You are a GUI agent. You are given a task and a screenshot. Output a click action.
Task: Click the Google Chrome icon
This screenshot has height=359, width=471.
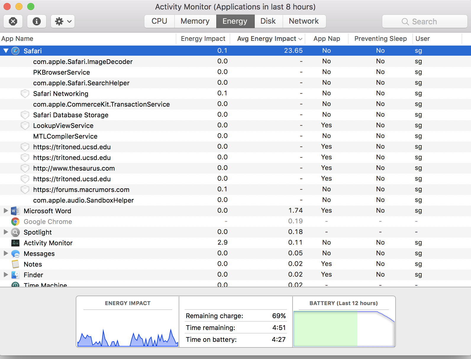click(15, 222)
